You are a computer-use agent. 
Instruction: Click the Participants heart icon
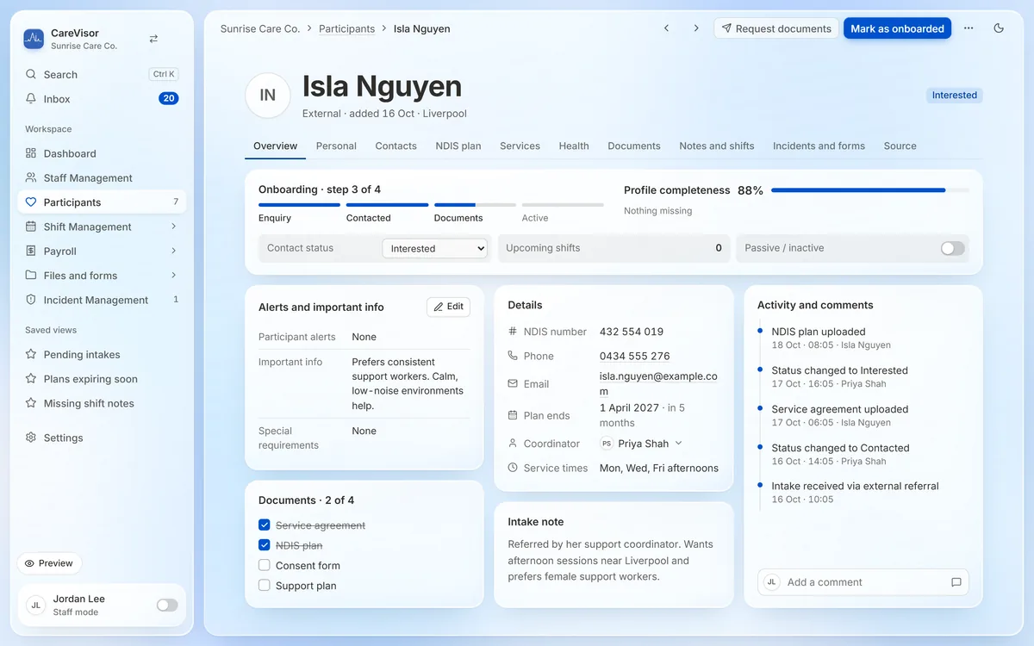31,202
